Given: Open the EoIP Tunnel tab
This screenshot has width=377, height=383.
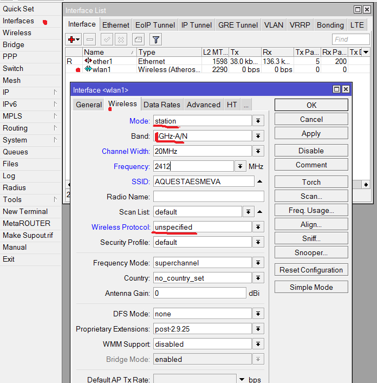Looking at the screenshot, I should (x=155, y=25).
